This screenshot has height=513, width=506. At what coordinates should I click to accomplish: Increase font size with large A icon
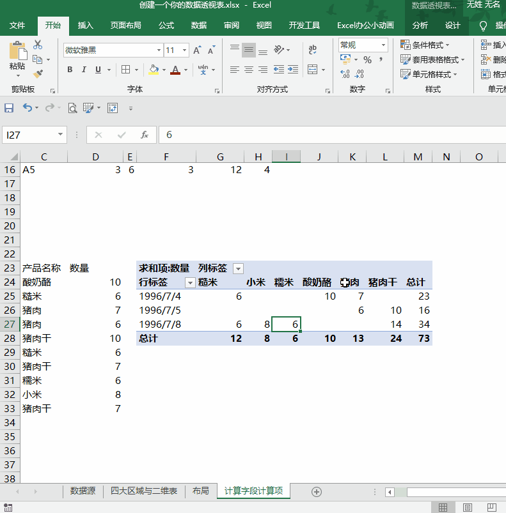pos(197,50)
